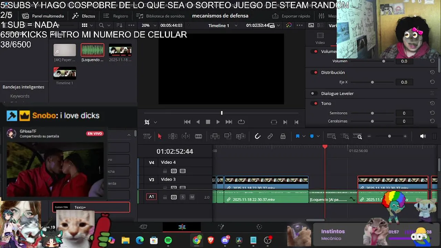Open viewer three-dot options menu

point(299,25)
